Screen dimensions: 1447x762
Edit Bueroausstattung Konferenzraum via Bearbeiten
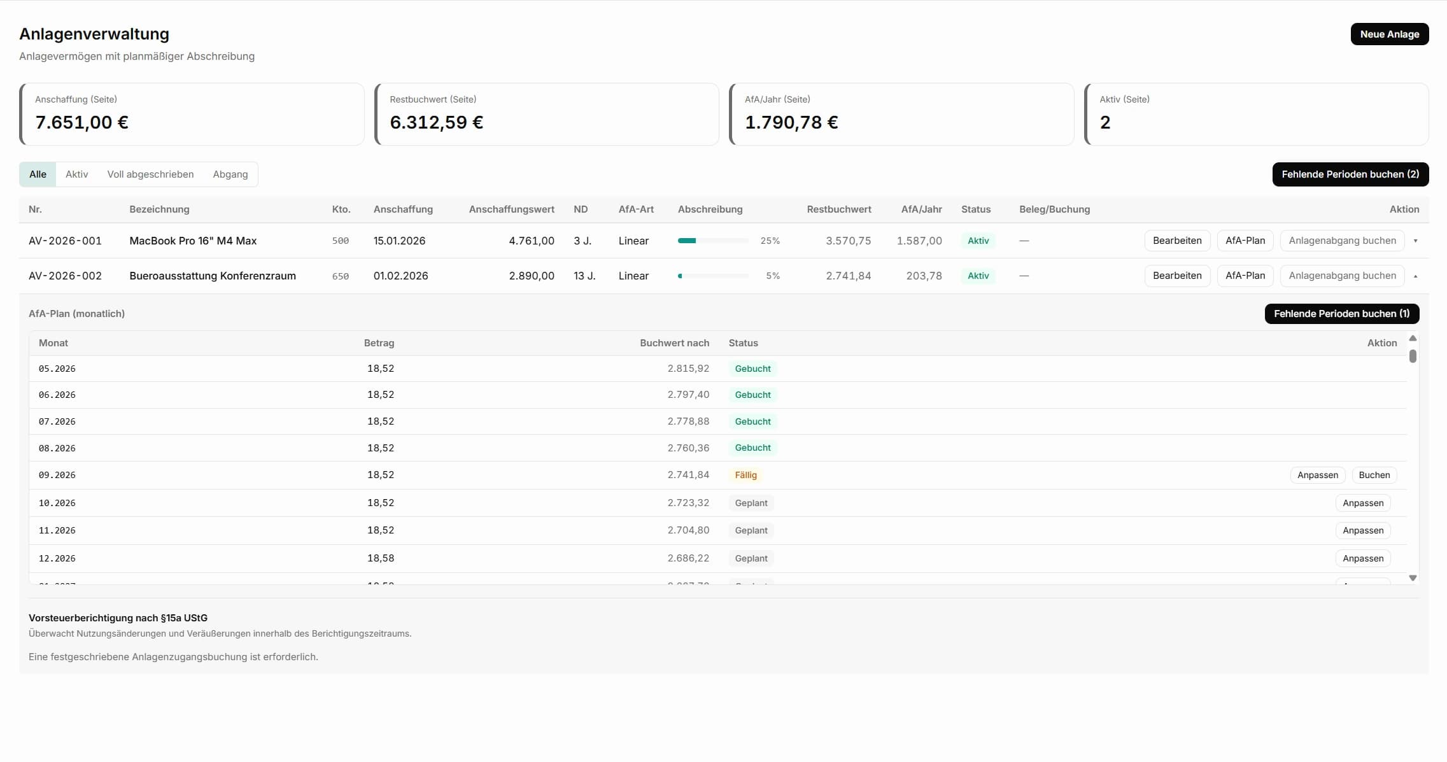(1177, 276)
